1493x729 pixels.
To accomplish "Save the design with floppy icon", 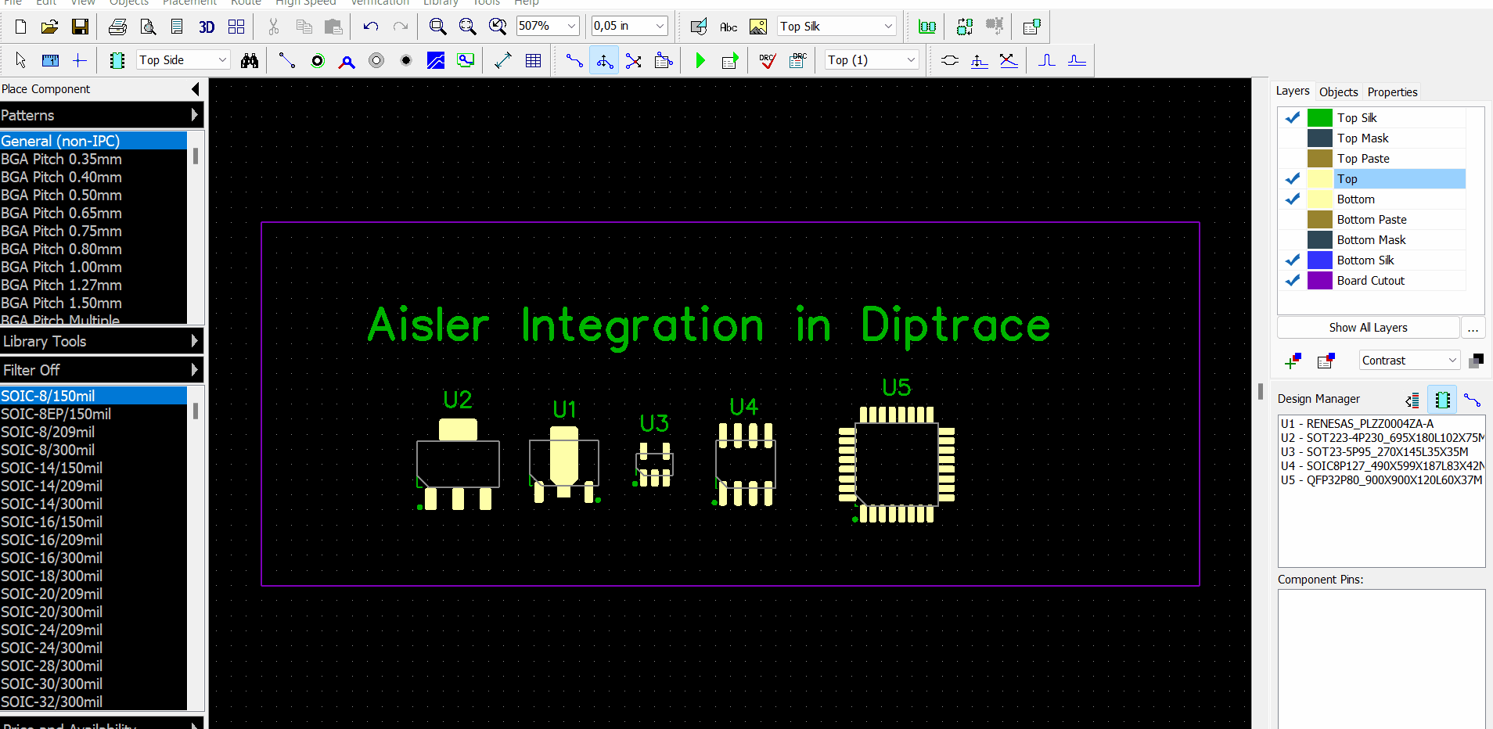I will (80, 27).
